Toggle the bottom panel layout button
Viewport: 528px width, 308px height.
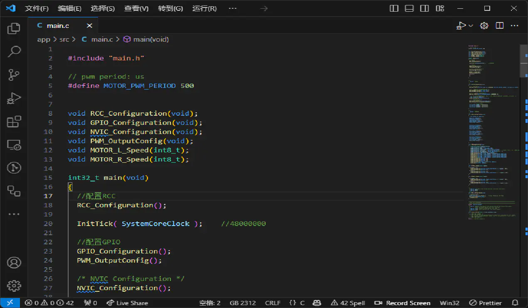click(409, 8)
